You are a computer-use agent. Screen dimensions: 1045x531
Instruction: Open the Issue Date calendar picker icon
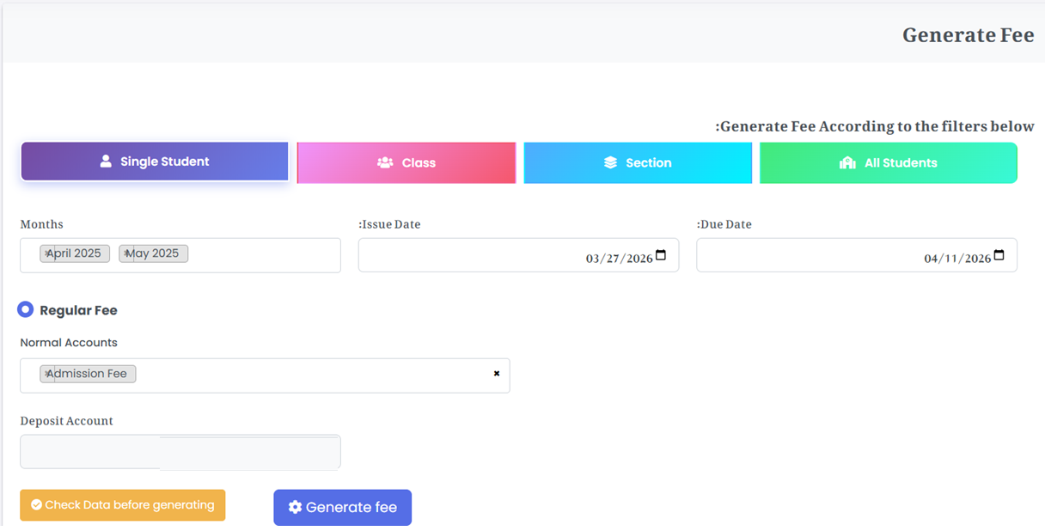(x=660, y=254)
